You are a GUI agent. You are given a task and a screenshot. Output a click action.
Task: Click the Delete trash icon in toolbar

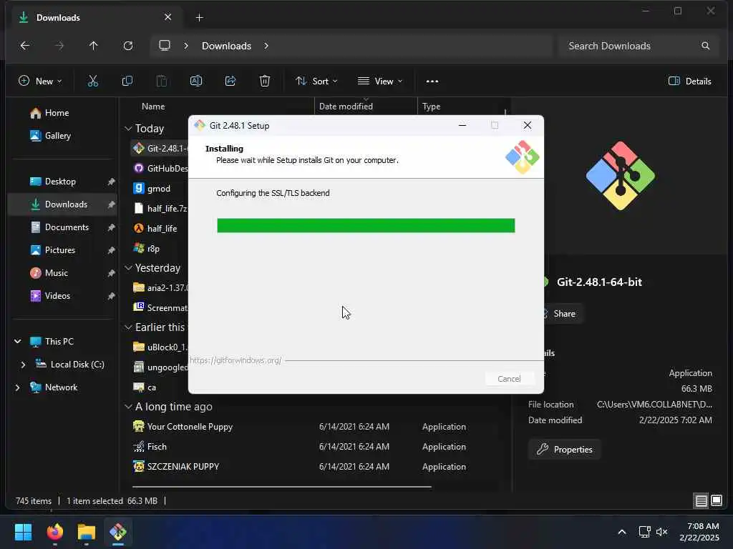[x=265, y=81]
